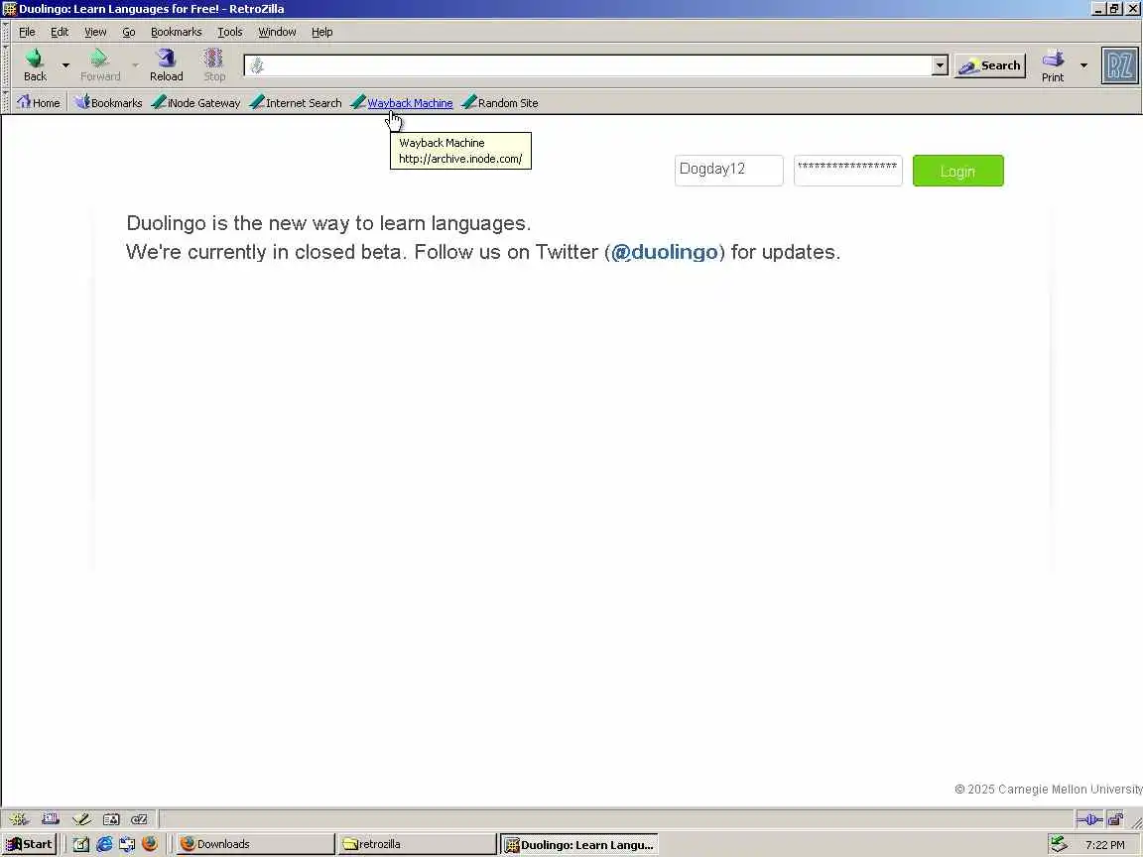Open the Window menu
Image resolution: width=1143 pixels, height=857 pixels.
tap(277, 32)
